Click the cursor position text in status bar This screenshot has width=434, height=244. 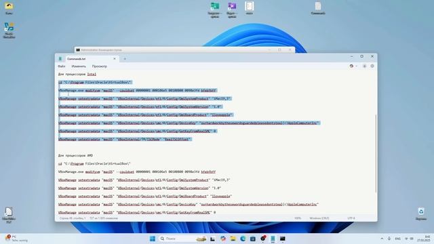(73, 218)
